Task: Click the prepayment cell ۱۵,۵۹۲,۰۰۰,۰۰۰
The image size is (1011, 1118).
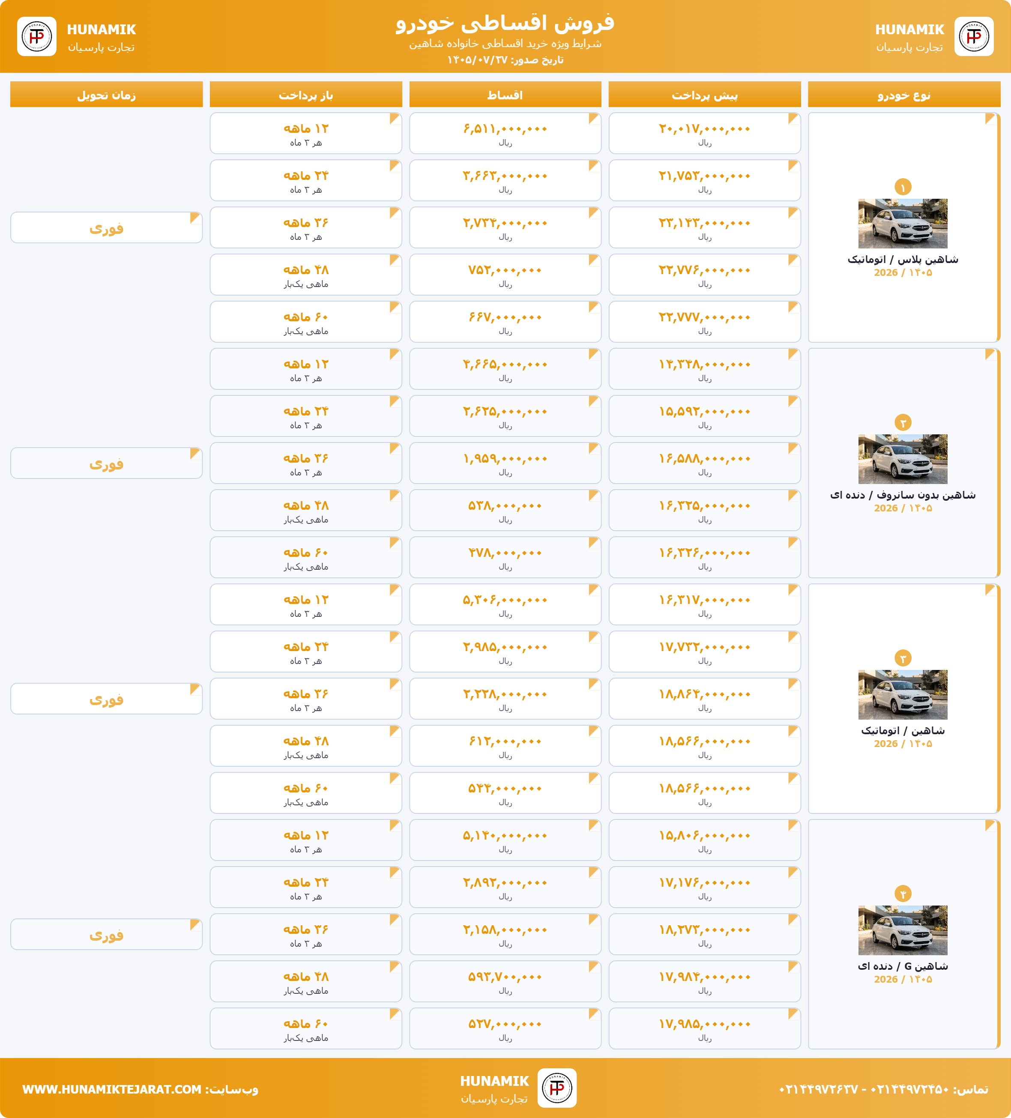Action: point(704,416)
